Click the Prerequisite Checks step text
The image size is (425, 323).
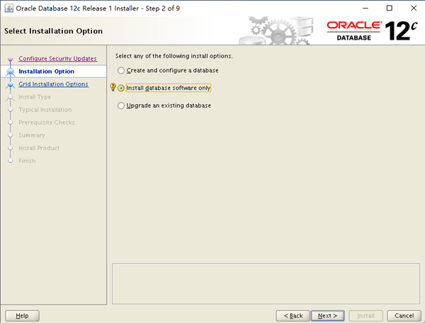point(47,123)
